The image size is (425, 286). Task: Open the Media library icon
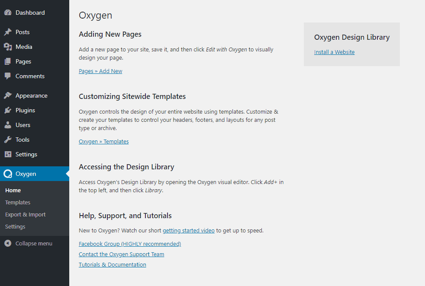tap(8, 46)
